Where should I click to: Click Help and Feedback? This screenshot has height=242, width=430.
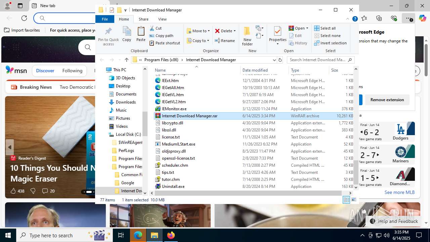point(394,221)
